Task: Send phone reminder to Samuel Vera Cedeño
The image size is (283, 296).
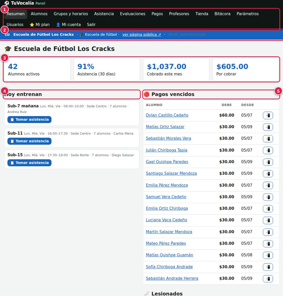Action: [268, 197]
